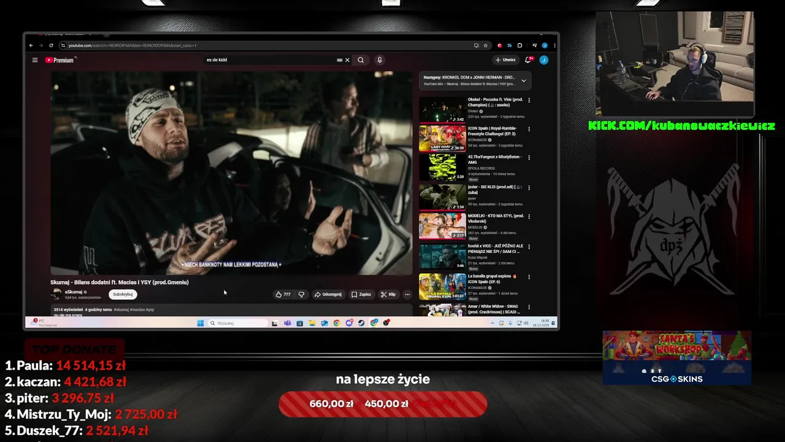Reload the page with the refresh icon

coord(52,45)
